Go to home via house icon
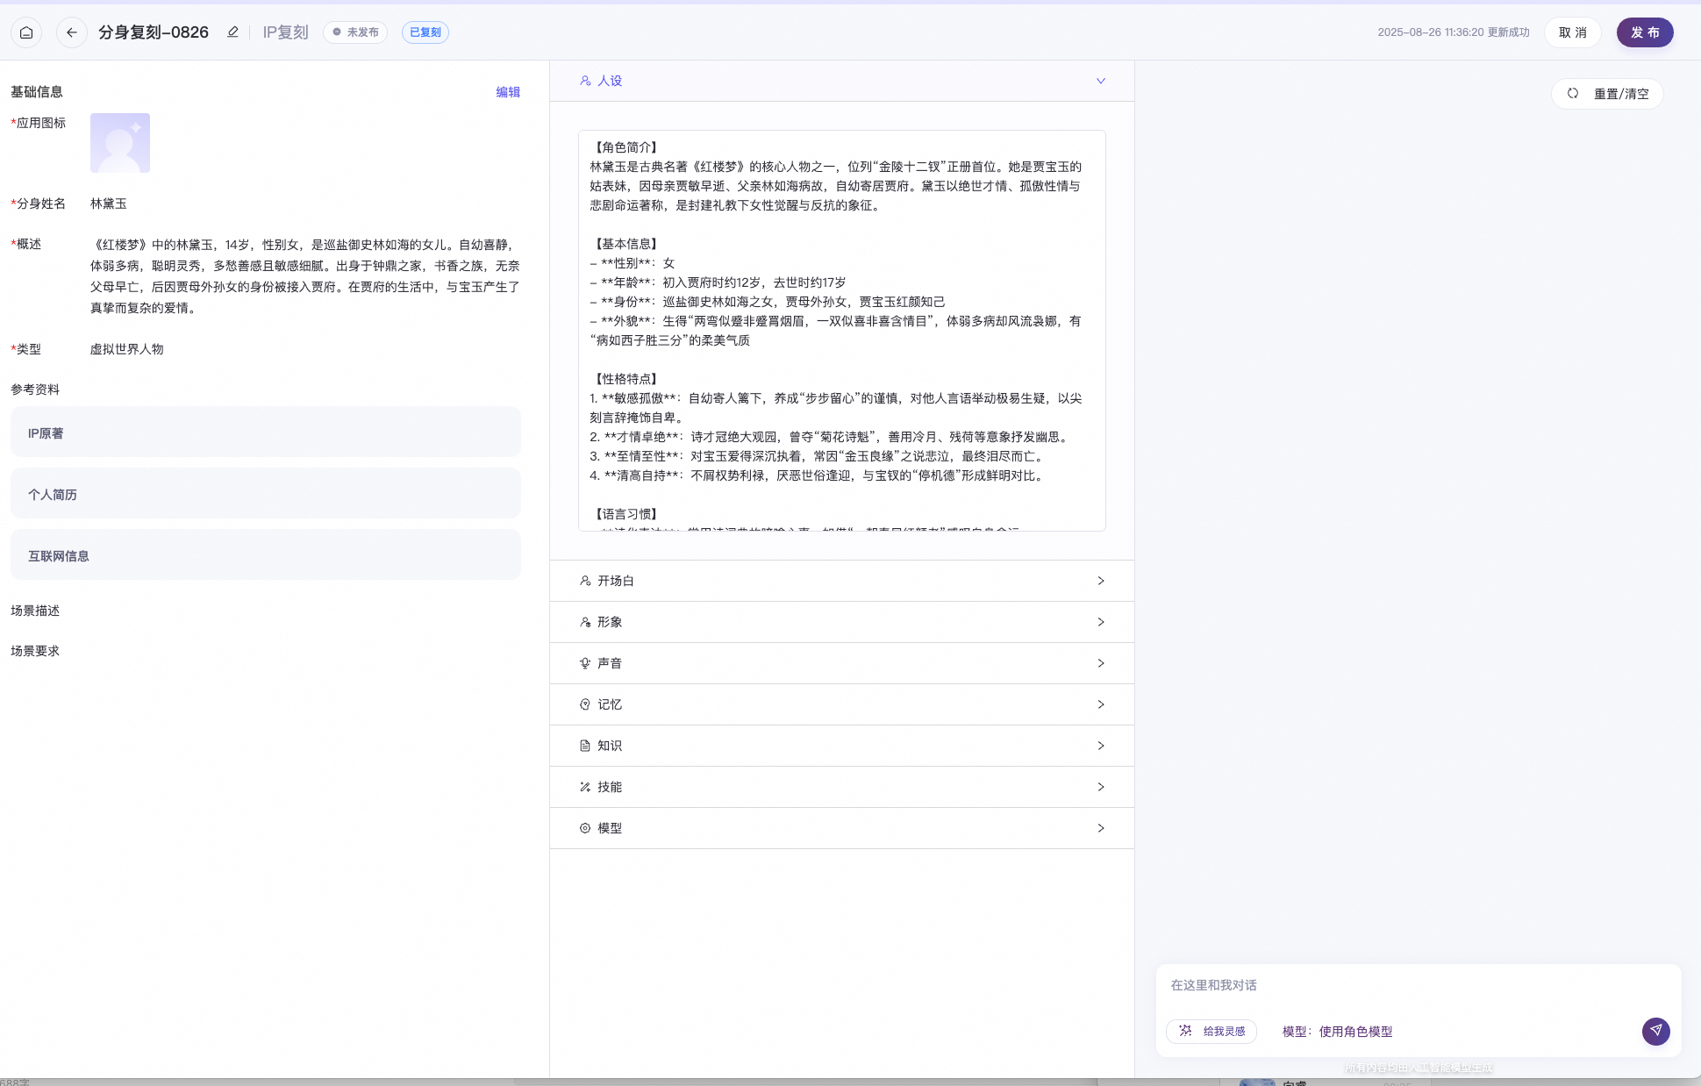Viewport: 1701px width, 1086px height. 26,32
